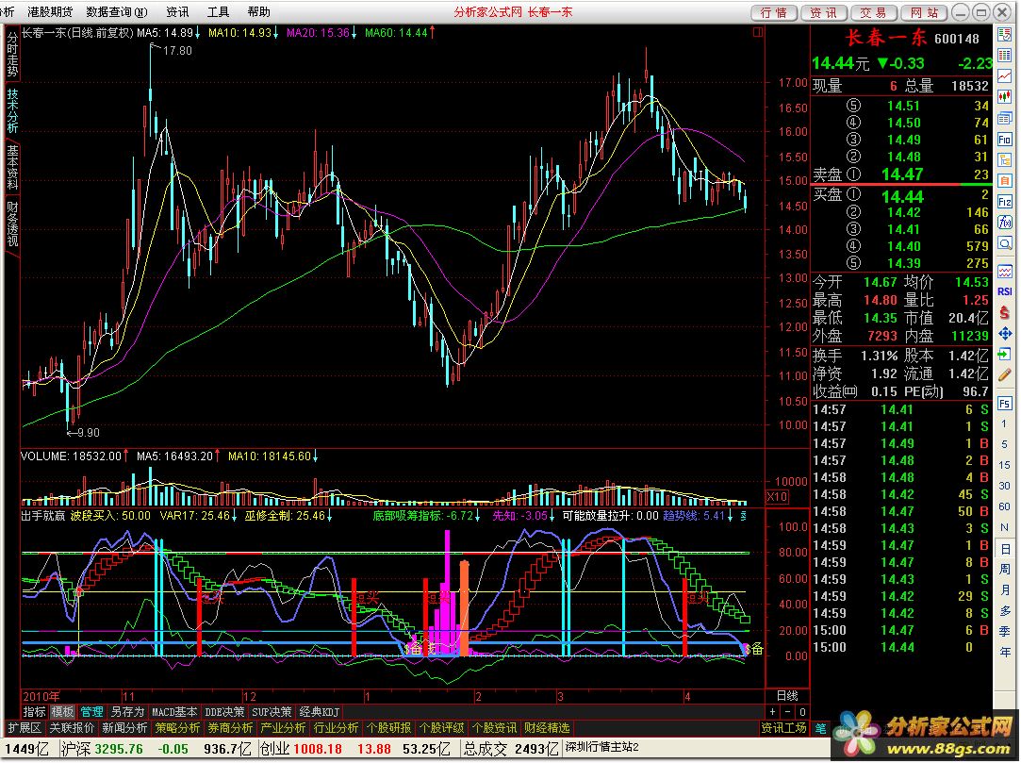This screenshot has height=763, width=1021.
Task: Select the 季 quarterly period
Action: [x=1005, y=631]
